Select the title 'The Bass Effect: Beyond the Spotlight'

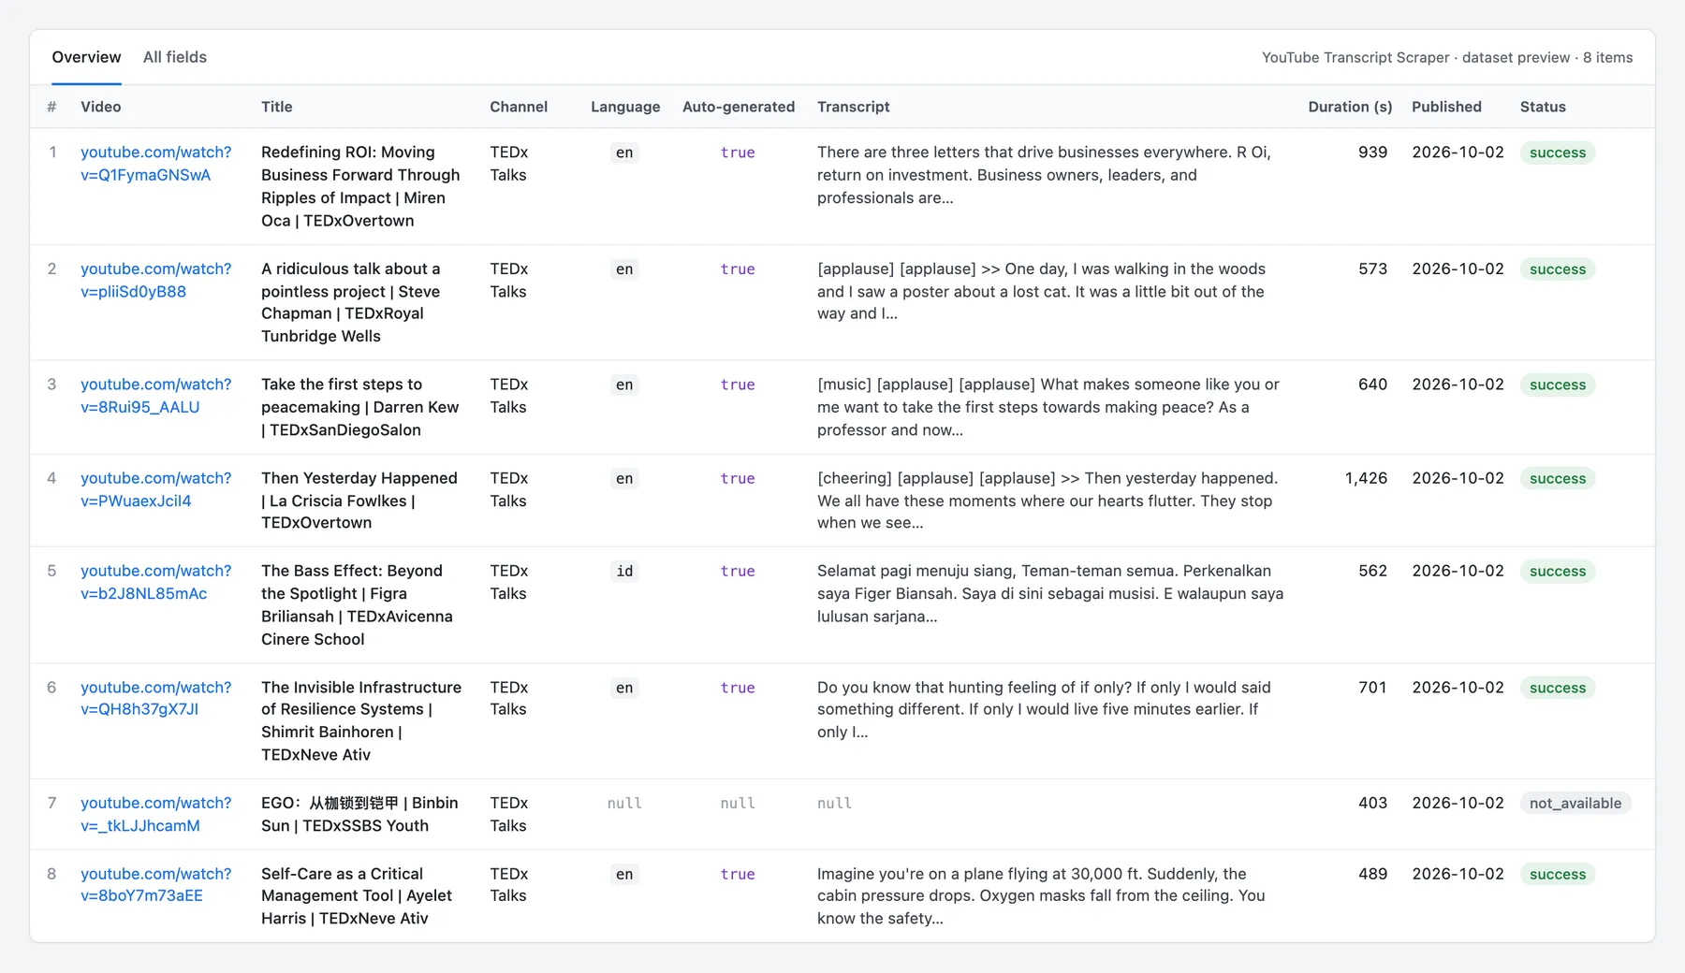pos(357,604)
